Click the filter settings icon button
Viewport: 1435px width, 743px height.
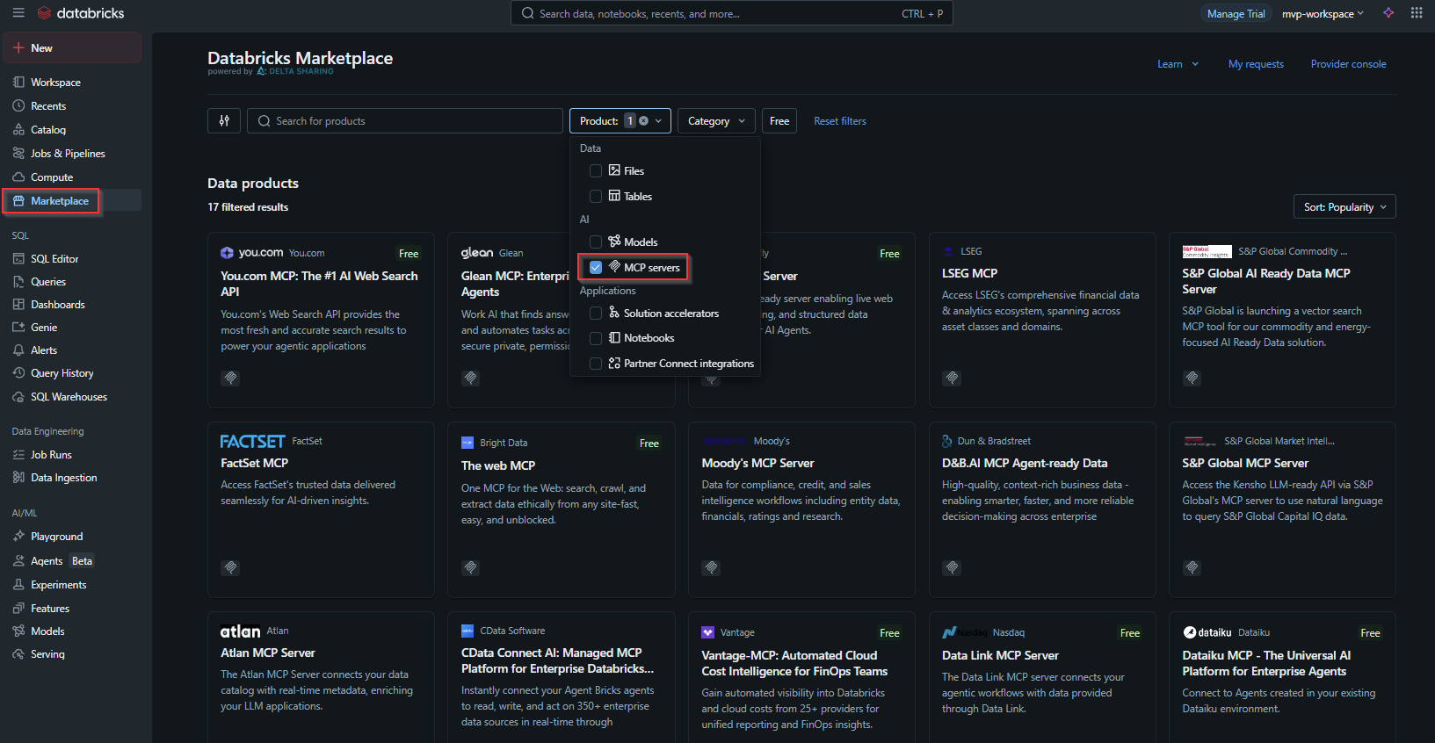[x=224, y=121]
